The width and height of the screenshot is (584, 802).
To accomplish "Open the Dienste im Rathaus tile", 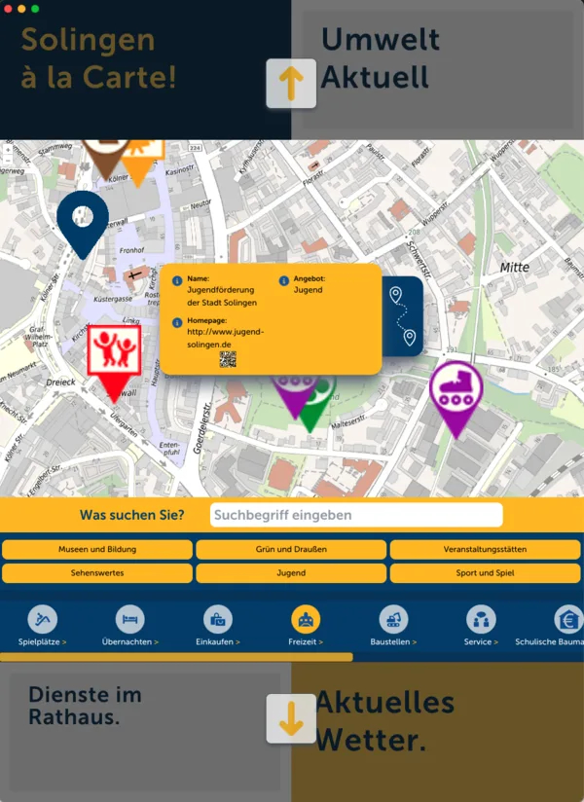I will click(x=145, y=731).
